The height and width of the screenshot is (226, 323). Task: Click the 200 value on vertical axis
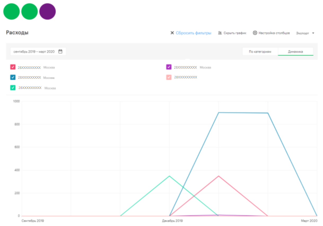click(17, 193)
